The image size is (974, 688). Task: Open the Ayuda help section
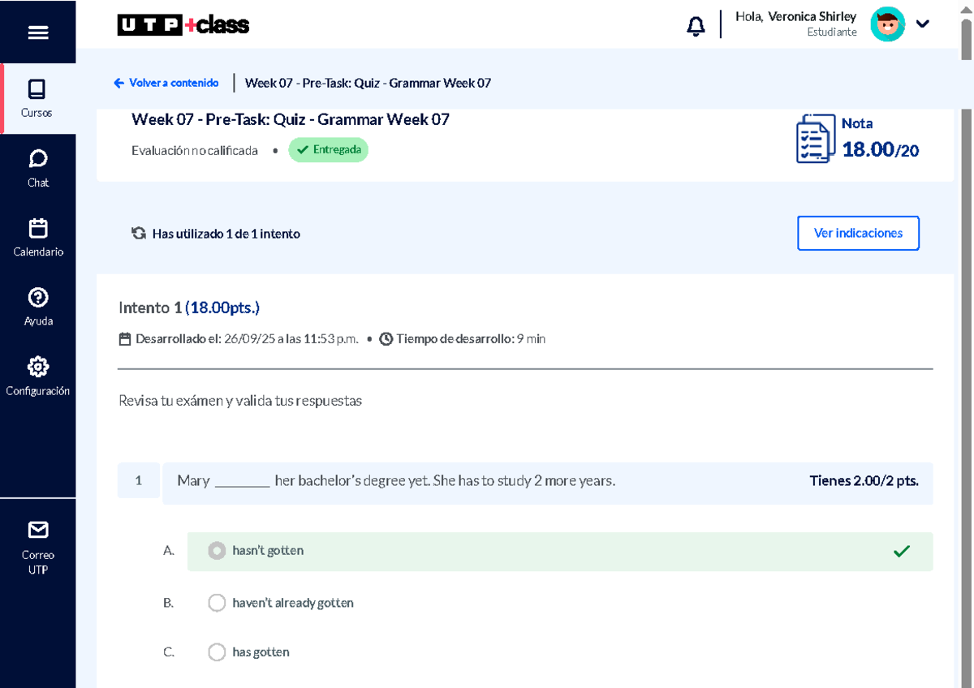coord(37,307)
